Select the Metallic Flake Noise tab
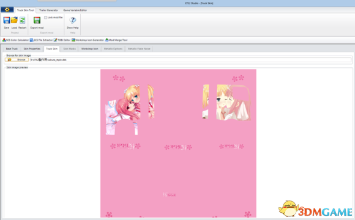The width and height of the screenshot is (355, 220). click(x=139, y=49)
